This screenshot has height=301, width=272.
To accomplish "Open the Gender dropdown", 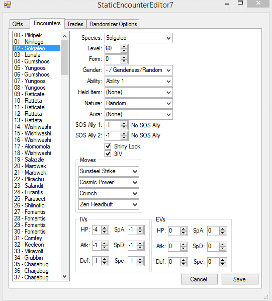I will point(139,70).
